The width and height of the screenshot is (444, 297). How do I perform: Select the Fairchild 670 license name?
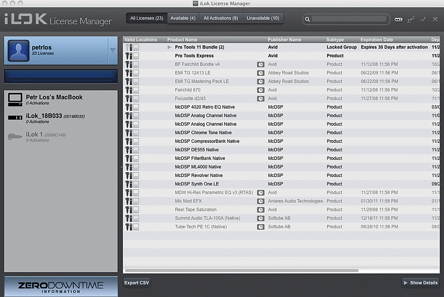coord(188,90)
